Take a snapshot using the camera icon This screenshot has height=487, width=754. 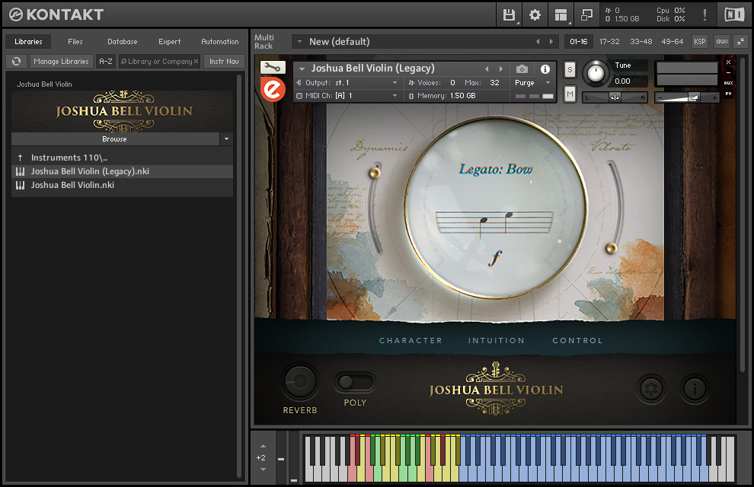tap(519, 68)
